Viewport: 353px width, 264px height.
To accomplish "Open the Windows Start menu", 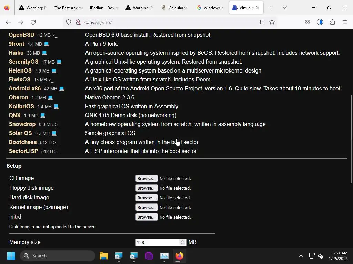I will 11,256.
